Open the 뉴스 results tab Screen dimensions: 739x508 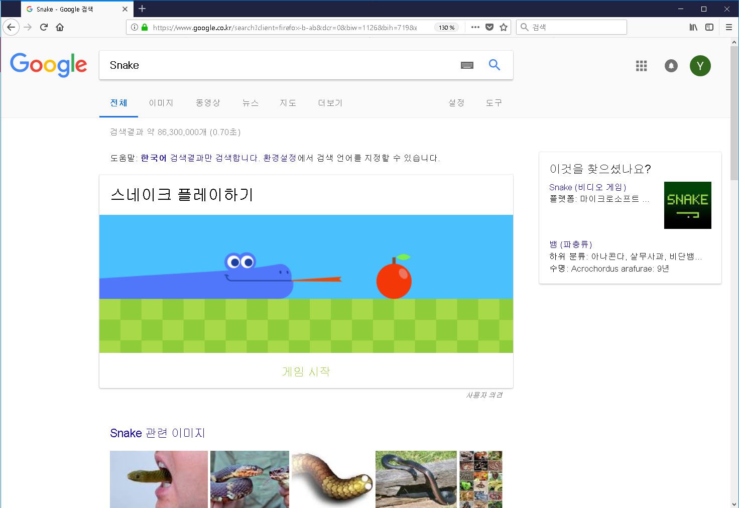coord(250,103)
